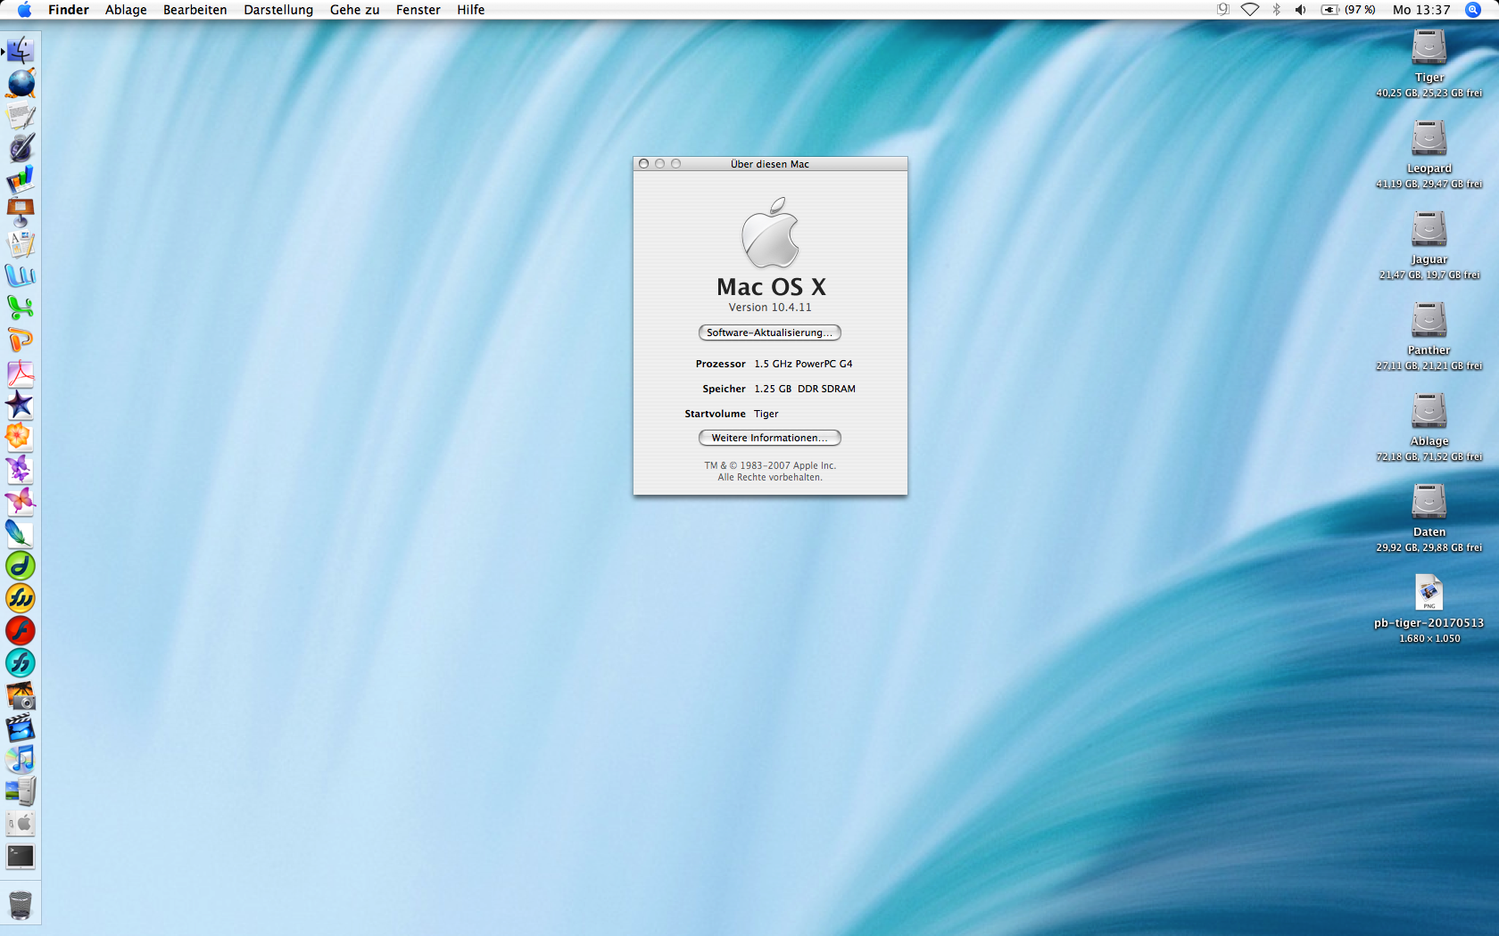Open the red Flash icon
Screen dimensions: 1499x936
(x=21, y=630)
